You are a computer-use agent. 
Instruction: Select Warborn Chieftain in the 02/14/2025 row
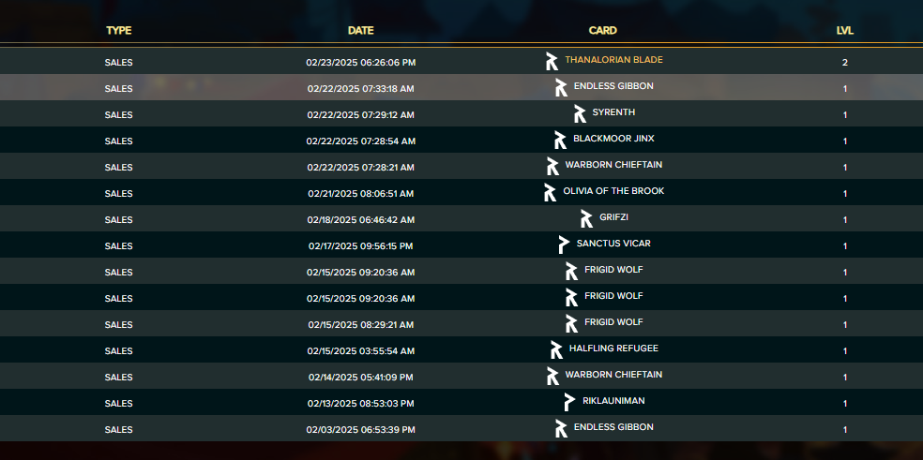(614, 376)
